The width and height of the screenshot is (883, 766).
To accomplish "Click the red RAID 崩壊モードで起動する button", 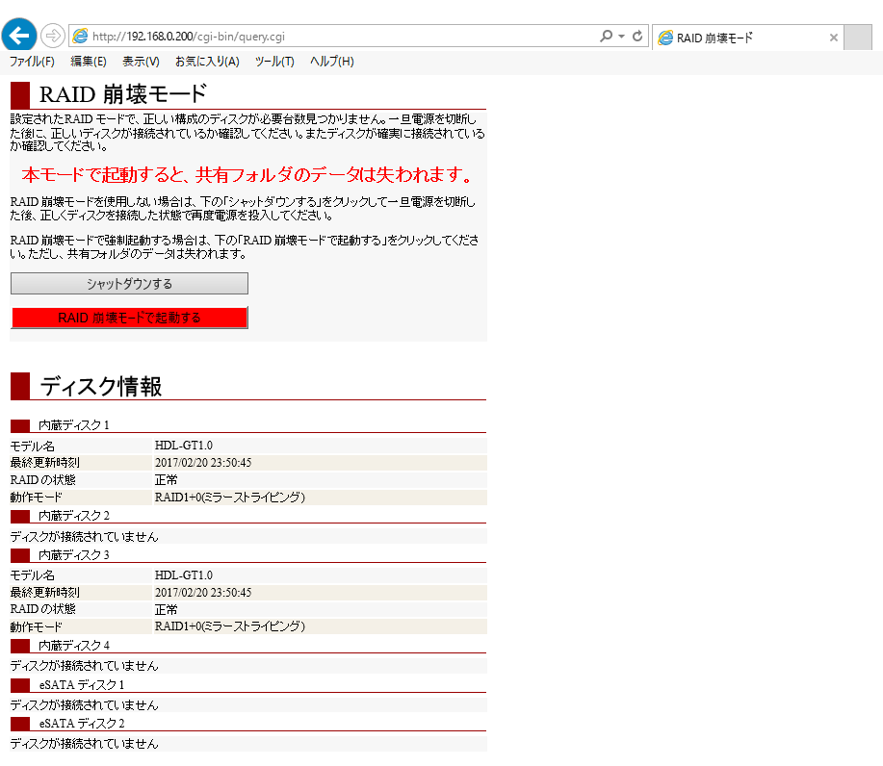I will click(x=128, y=318).
